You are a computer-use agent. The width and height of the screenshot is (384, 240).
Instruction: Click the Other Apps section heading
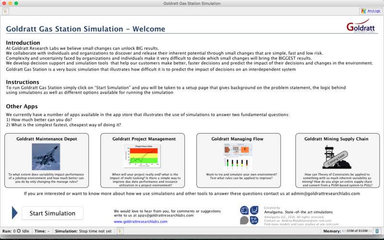tap(22, 106)
